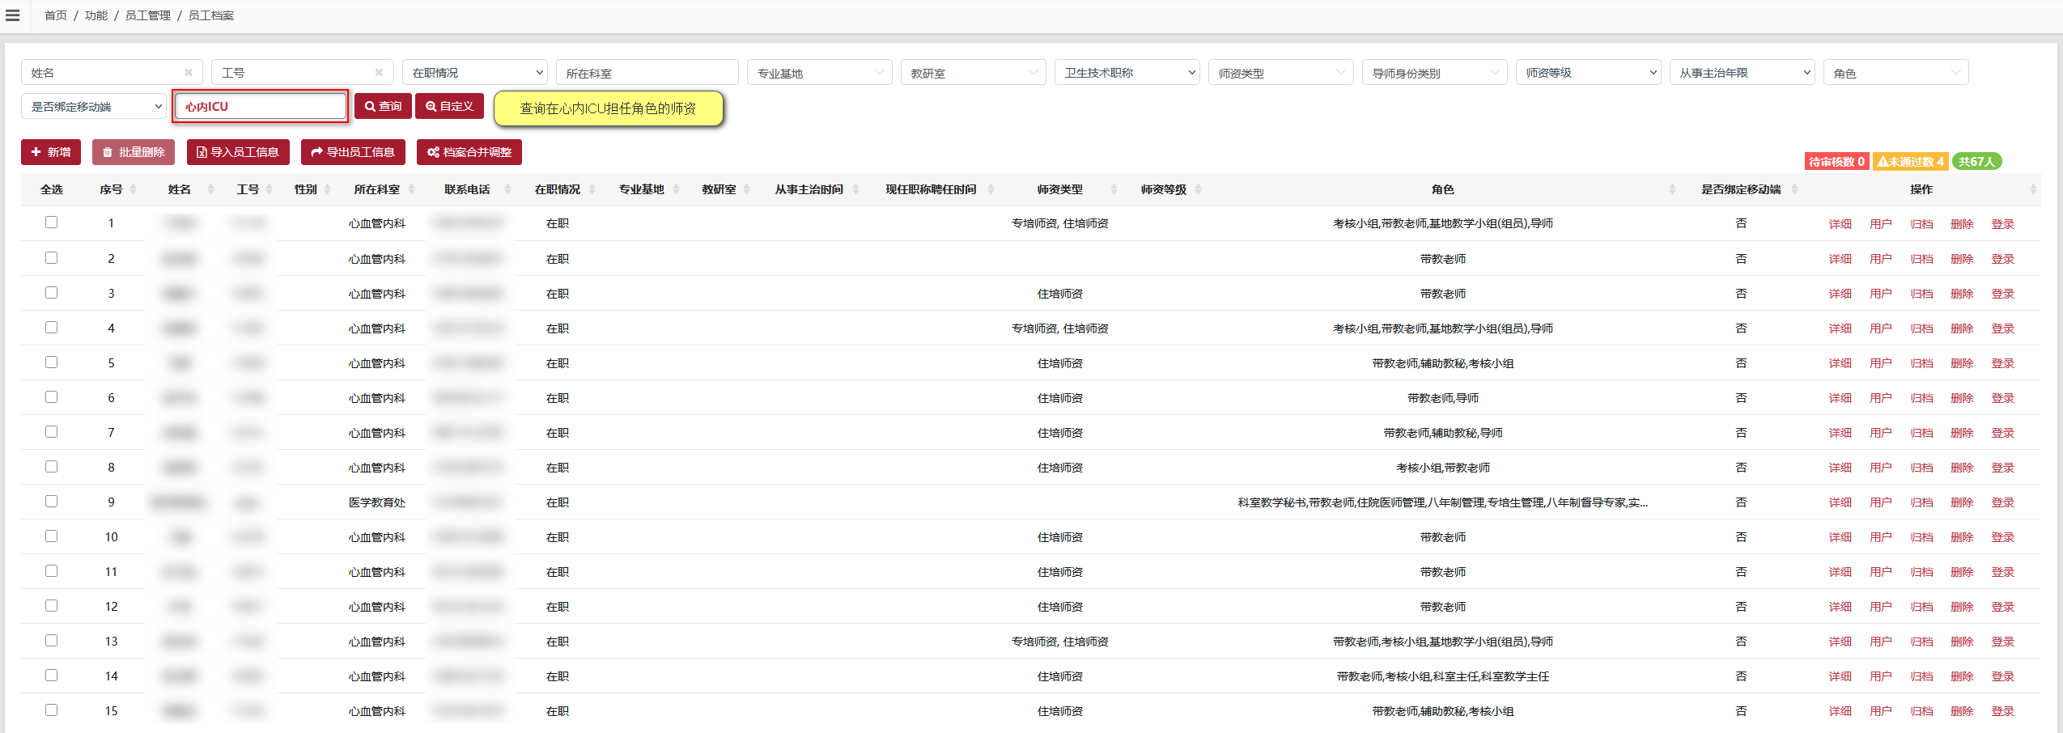
Task: Tick the checkbox for row 10
Action: (52, 536)
